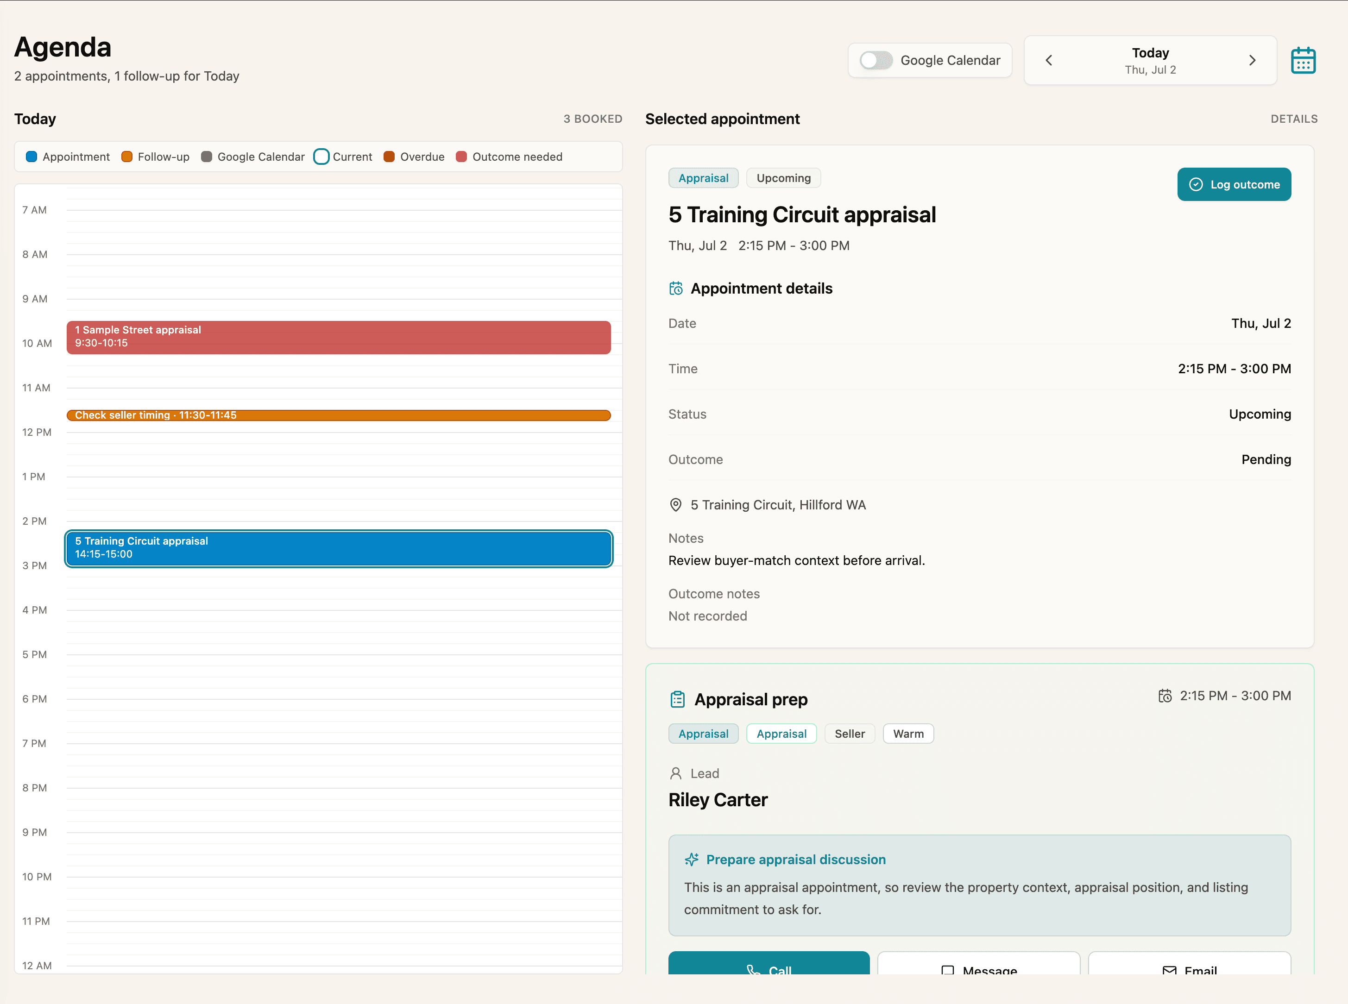Click the Appraisal tag in the selected appointment header
This screenshot has width=1348, height=1004.
(703, 178)
